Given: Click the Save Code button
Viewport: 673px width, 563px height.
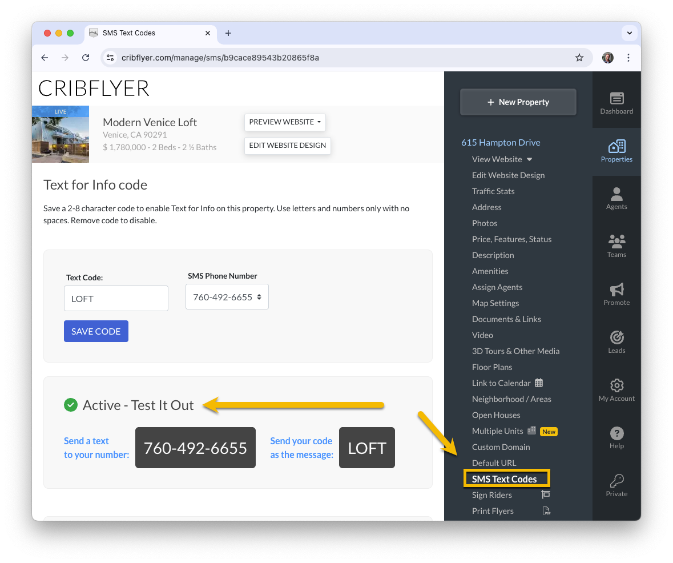Looking at the screenshot, I should click(x=96, y=331).
